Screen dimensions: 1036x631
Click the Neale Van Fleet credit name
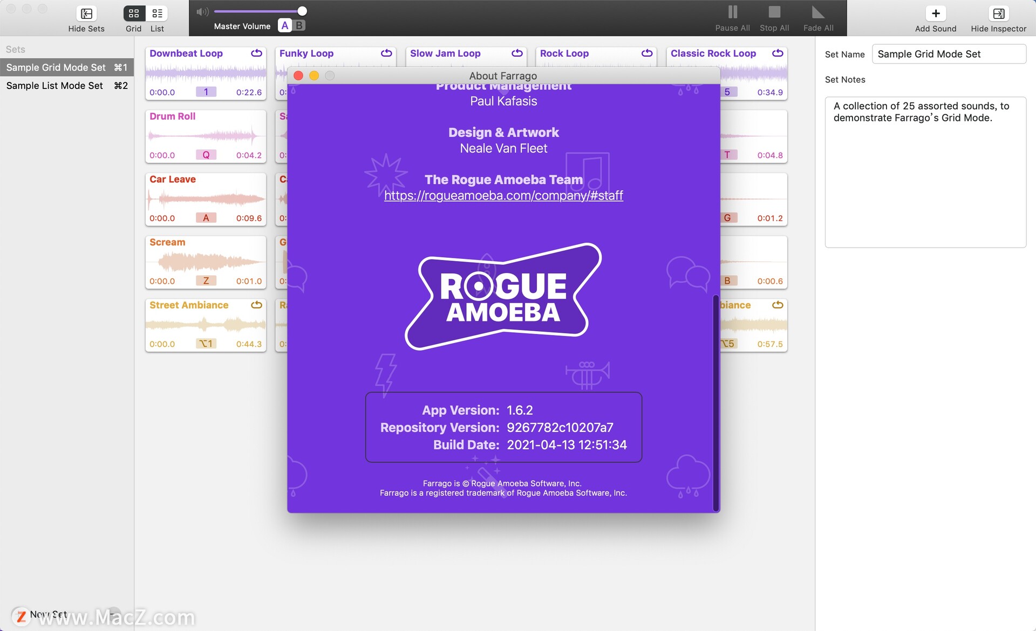(503, 148)
